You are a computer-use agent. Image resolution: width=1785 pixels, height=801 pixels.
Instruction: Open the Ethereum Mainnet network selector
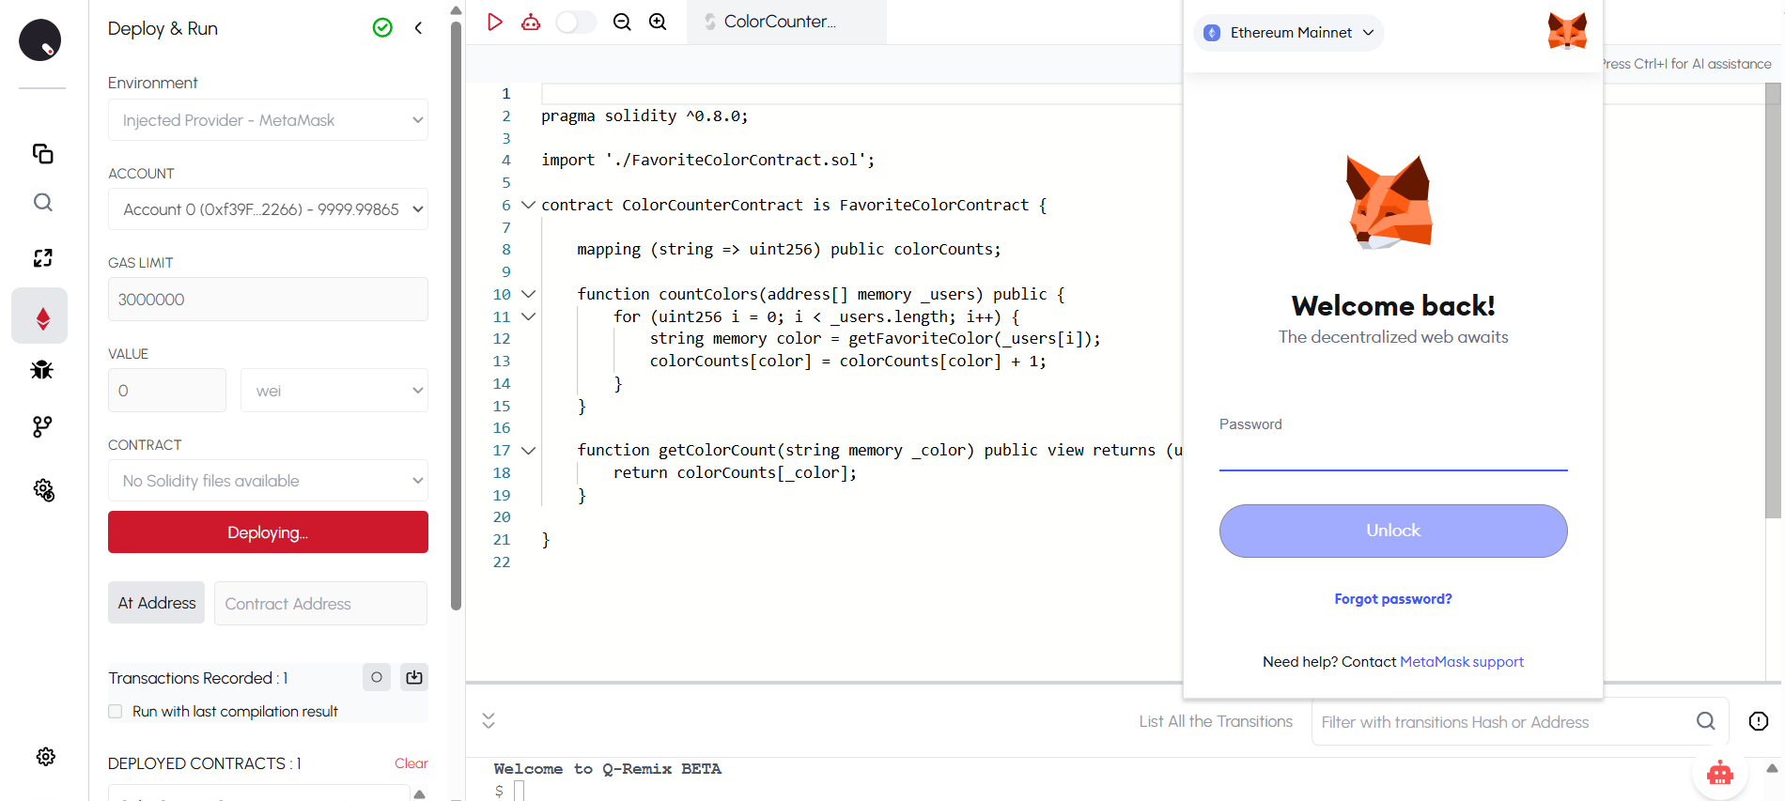click(1290, 33)
